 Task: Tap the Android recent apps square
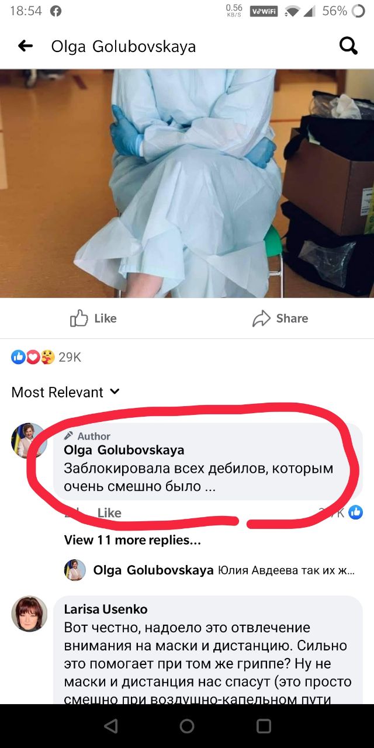tap(264, 726)
